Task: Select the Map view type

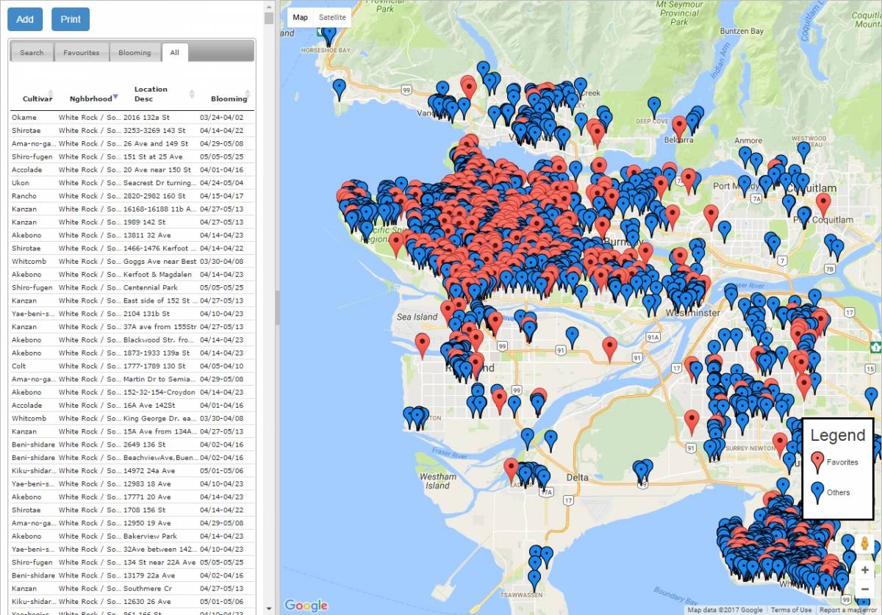Action: pos(300,18)
